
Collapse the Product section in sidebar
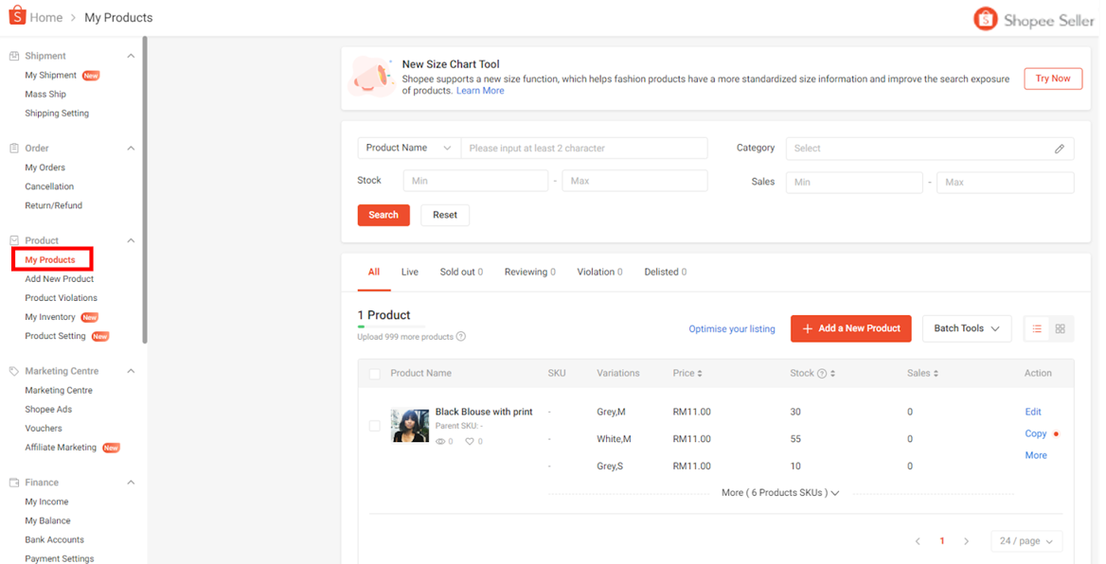[x=130, y=239]
